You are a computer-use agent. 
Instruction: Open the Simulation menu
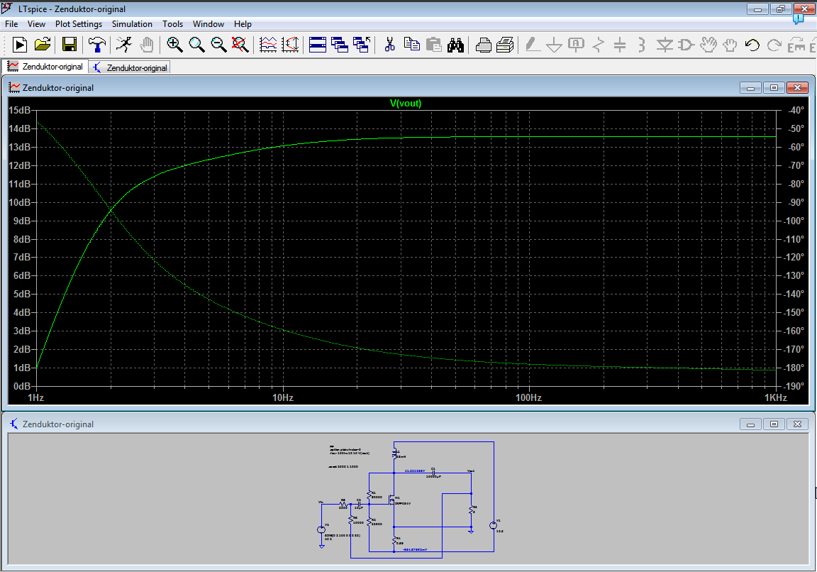click(133, 24)
